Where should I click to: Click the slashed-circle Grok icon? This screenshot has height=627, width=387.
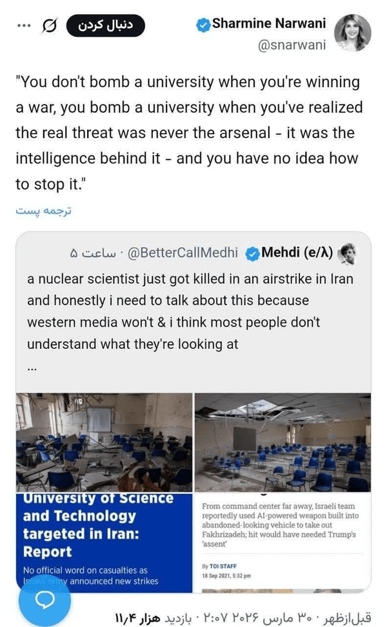click(49, 26)
